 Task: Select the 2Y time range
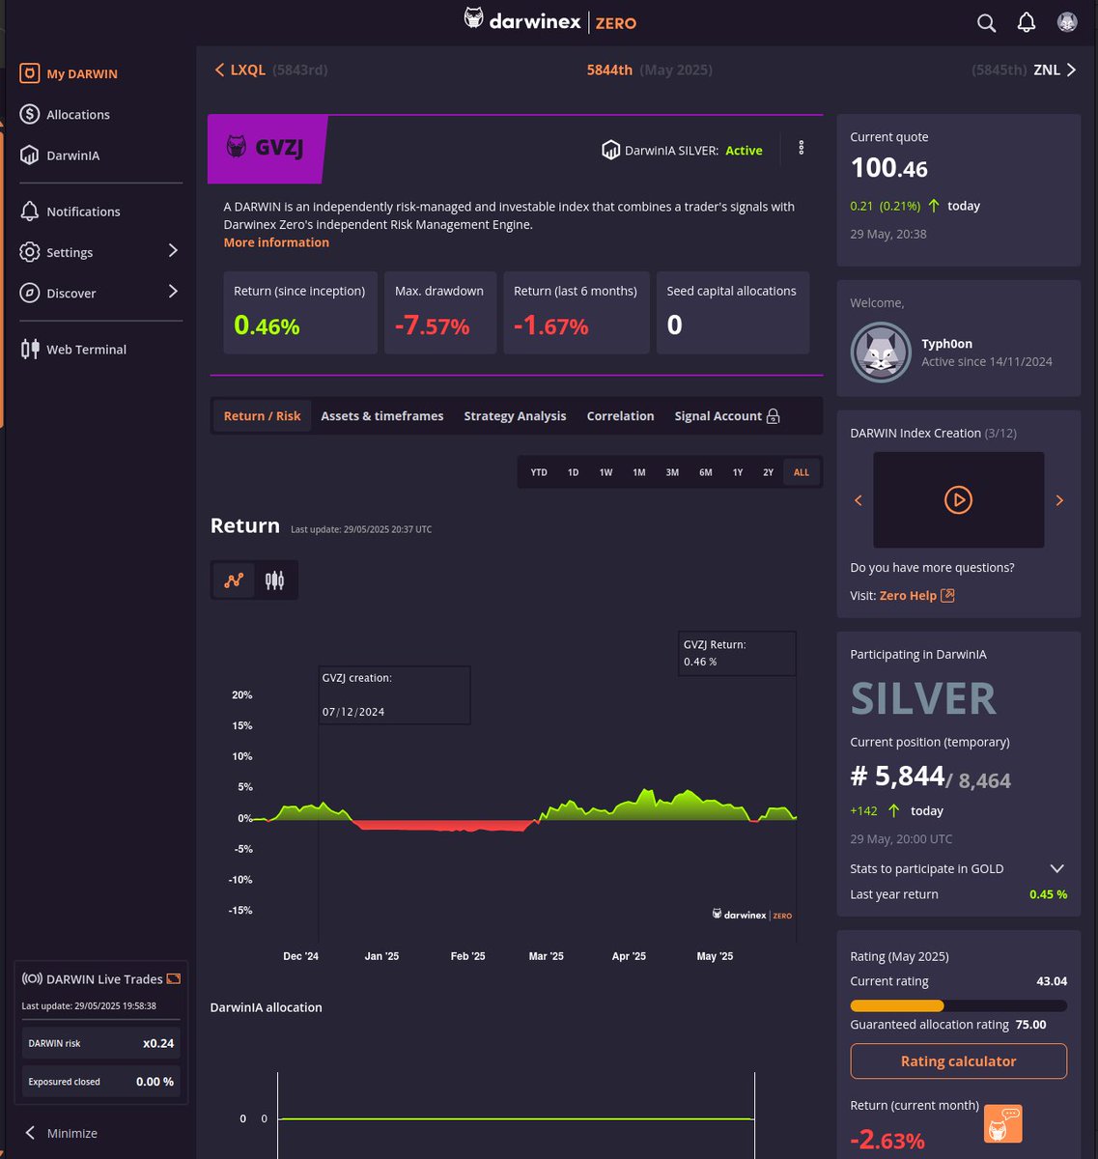tap(769, 472)
